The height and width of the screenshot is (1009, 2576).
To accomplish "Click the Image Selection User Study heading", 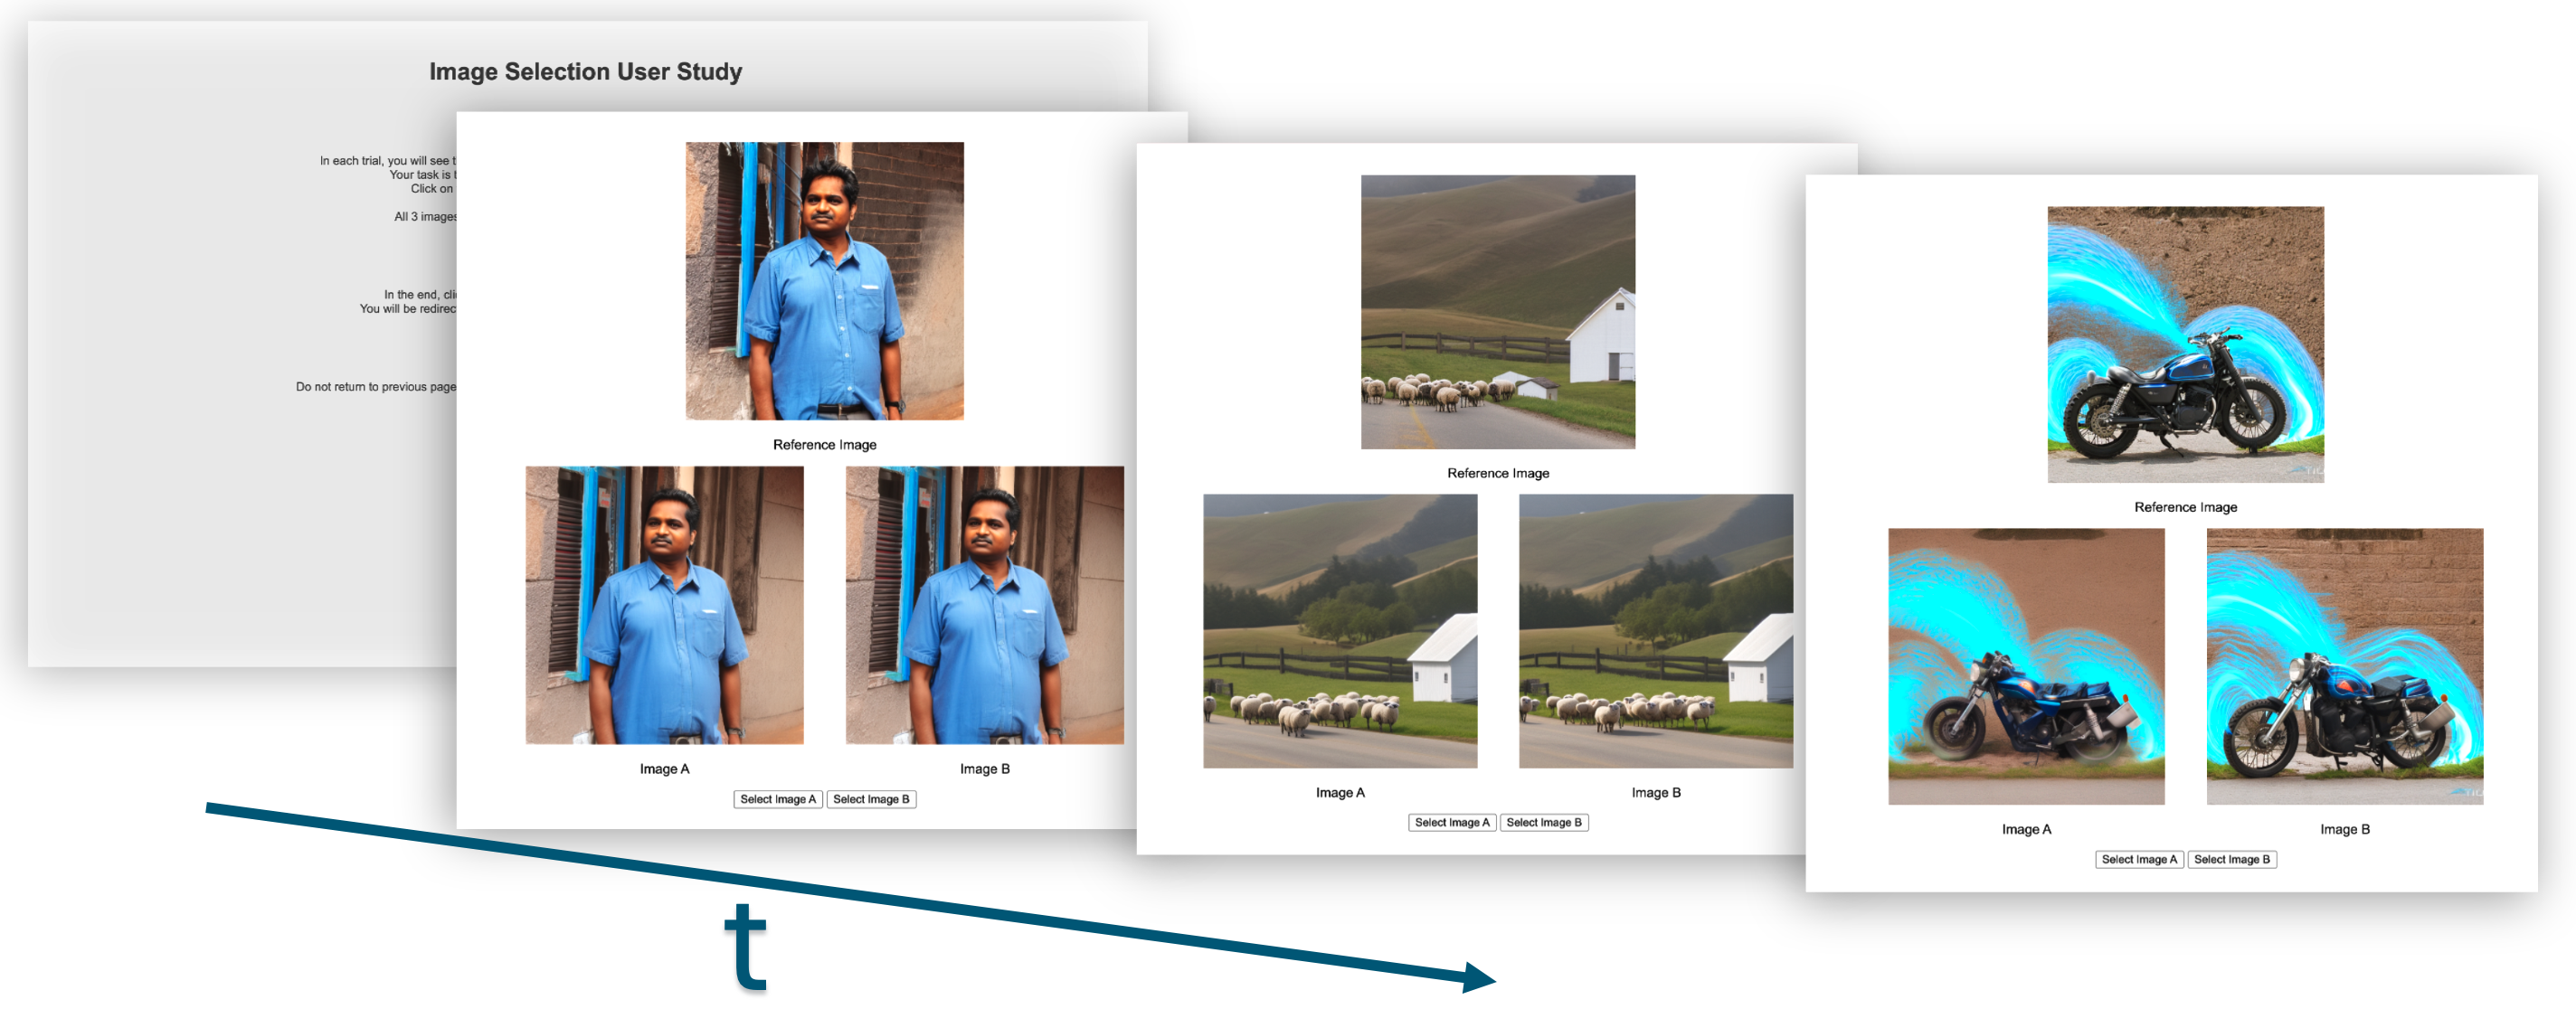I will pyautogui.click(x=585, y=72).
